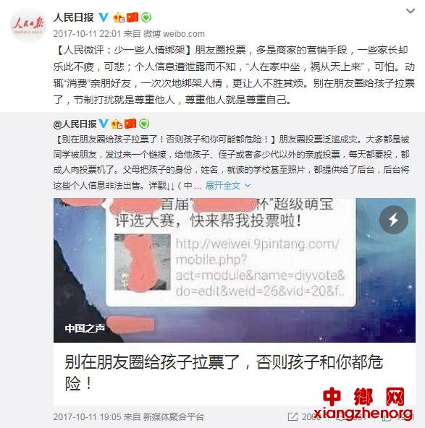Click the green heart badge in the header
Viewport: 425px width, 428px height.
pyautogui.click(x=146, y=17)
